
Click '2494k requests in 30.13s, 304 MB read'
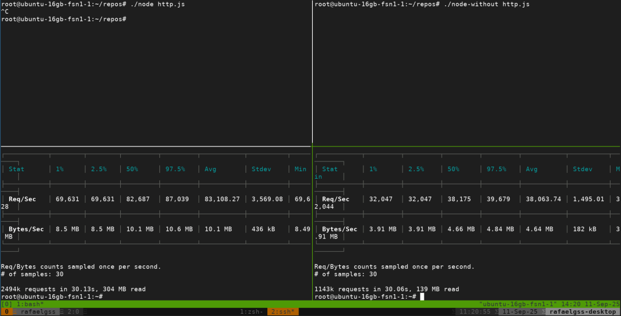pyautogui.click(x=73, y=289)
